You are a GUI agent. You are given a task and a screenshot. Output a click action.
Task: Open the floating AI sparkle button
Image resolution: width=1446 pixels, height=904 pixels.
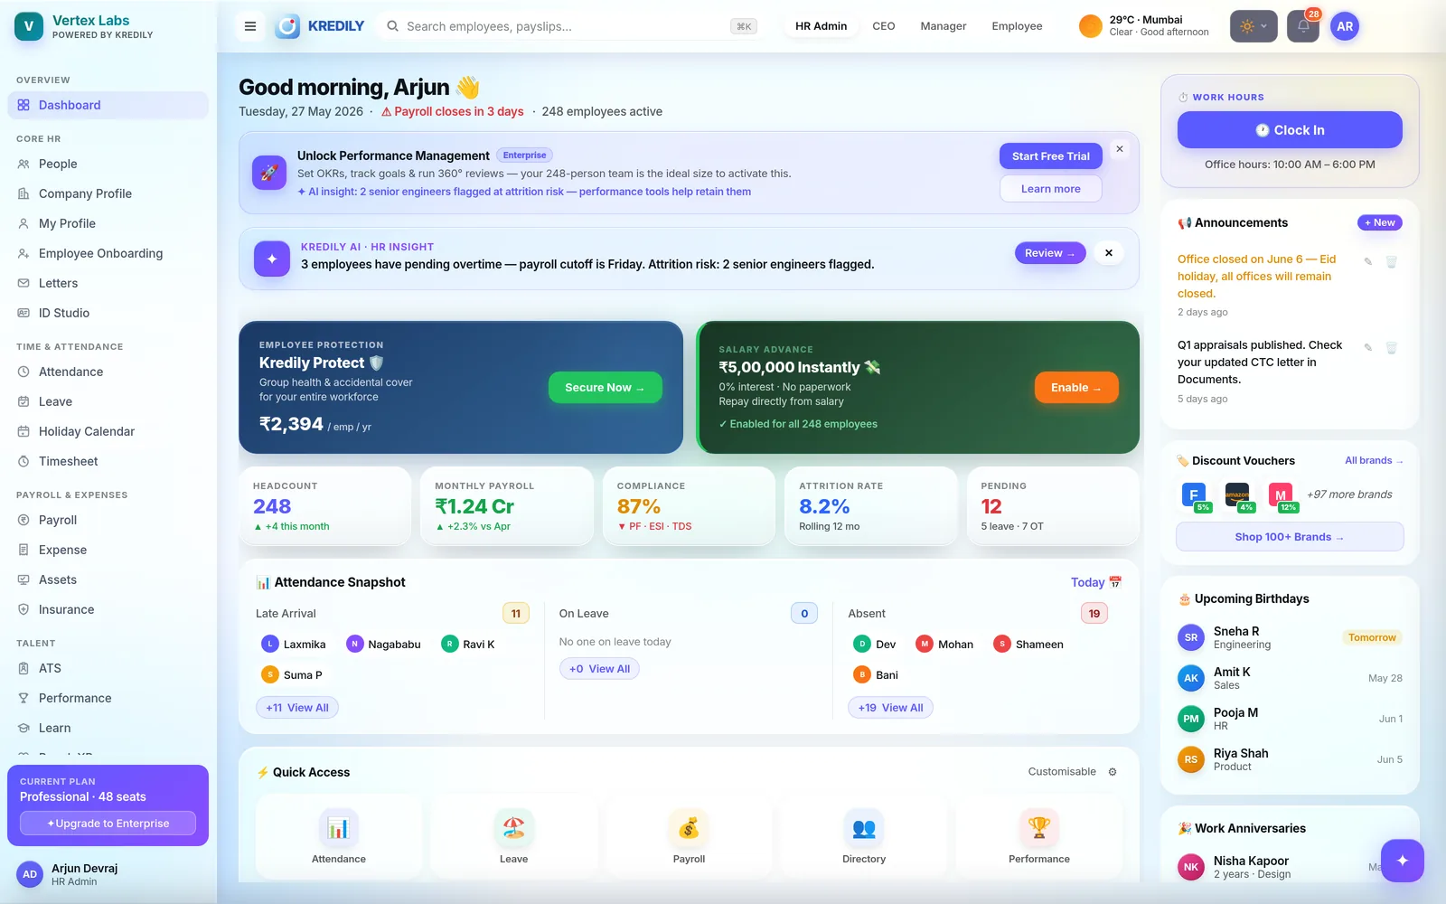[1403, 861]
